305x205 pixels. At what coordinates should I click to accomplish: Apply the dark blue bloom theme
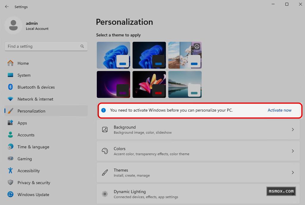click(149, 55)
